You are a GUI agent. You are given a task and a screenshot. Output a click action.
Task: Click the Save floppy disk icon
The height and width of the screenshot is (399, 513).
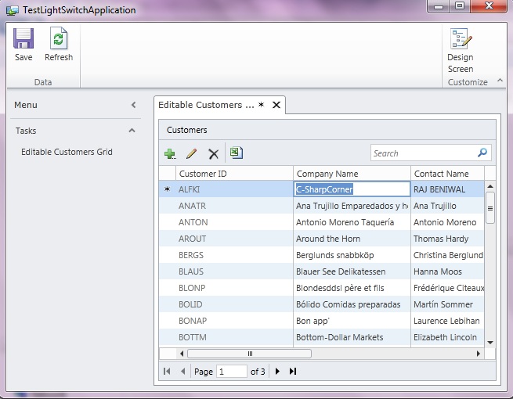click(23, 38)
